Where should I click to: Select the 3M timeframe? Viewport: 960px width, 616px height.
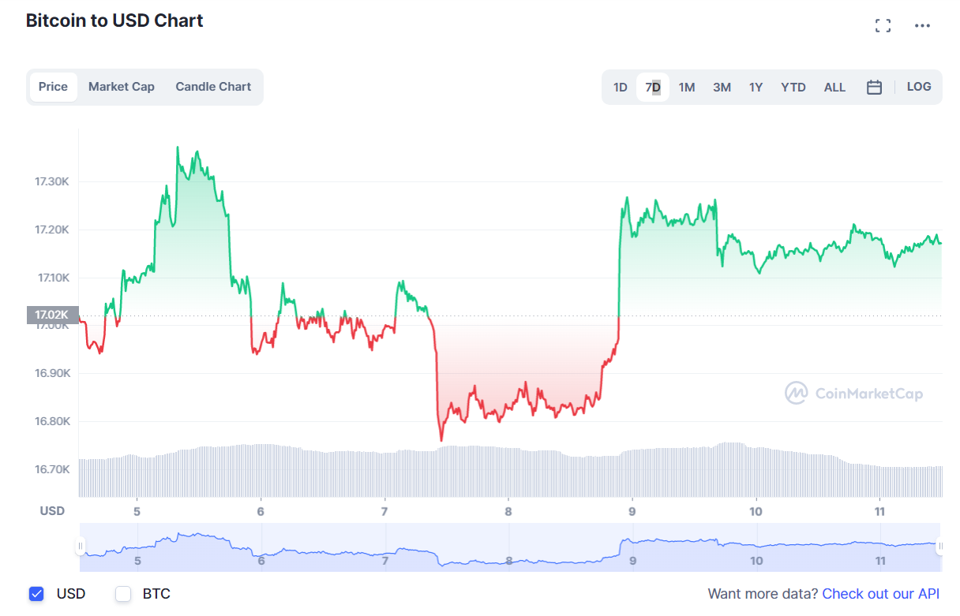coord(721,87)
